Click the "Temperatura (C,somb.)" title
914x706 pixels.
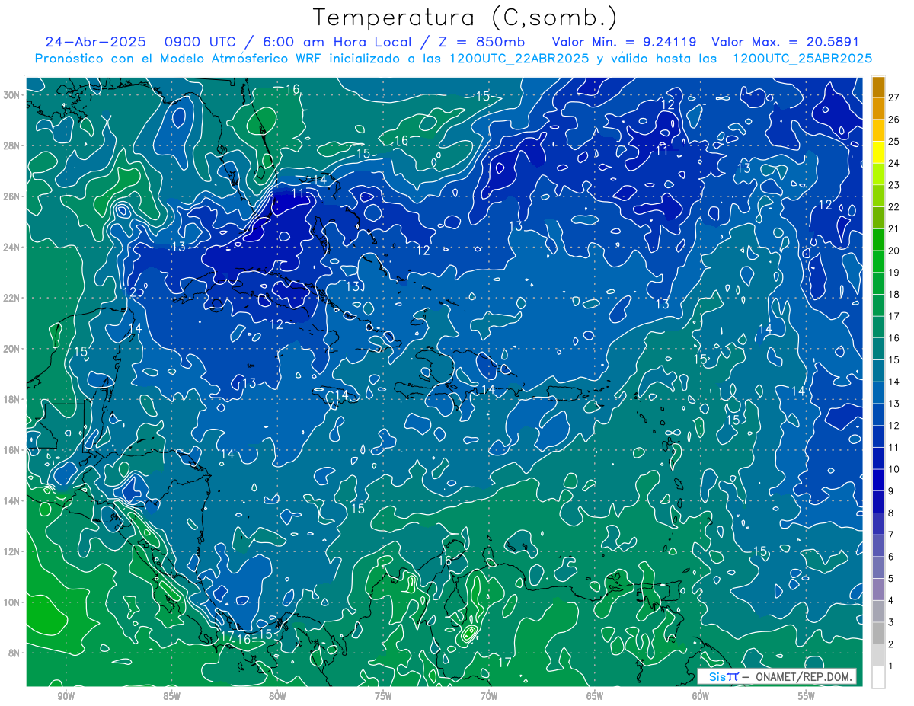(465, 18)
